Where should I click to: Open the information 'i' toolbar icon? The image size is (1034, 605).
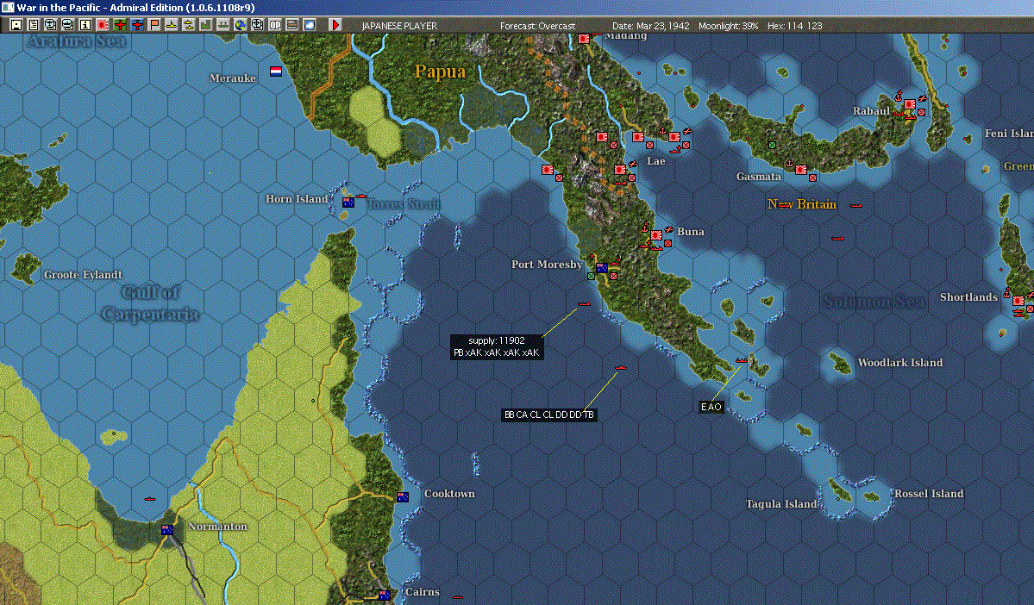tap(85, 25)
